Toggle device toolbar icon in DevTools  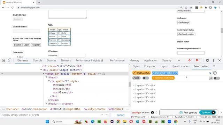pyautogui.click(x=9, y=60)
